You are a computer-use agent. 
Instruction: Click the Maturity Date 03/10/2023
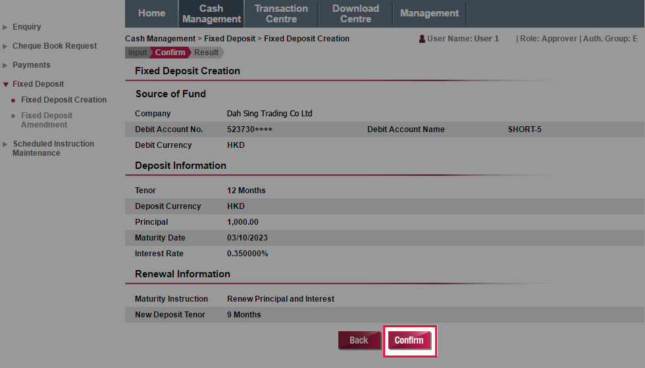pyautogui.click(x=247, y=238)
